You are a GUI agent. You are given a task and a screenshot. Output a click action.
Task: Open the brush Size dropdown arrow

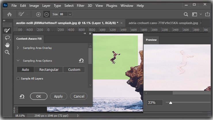click(x=70, y=14)
